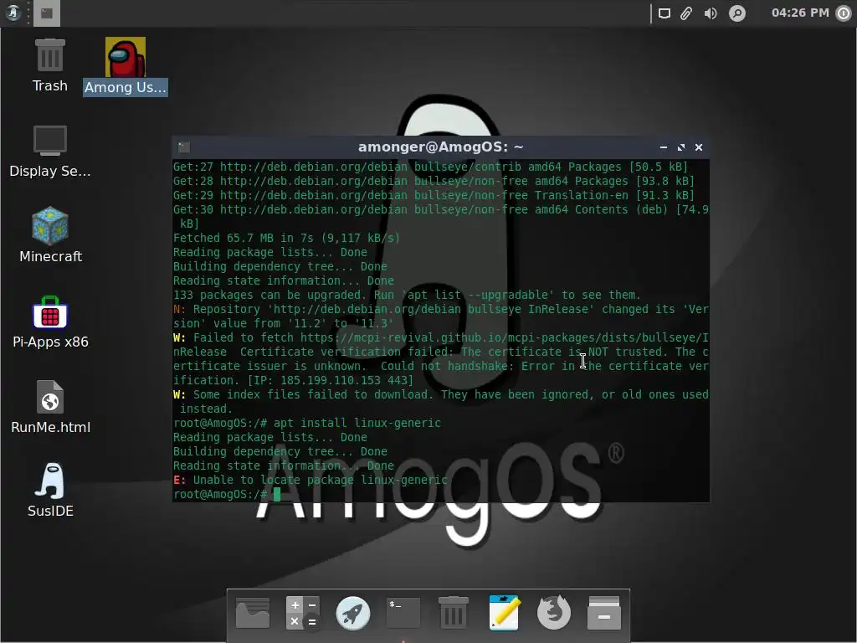The image size is (857, 643).
Task: Open the display tray icon
Action: [664, 13]
